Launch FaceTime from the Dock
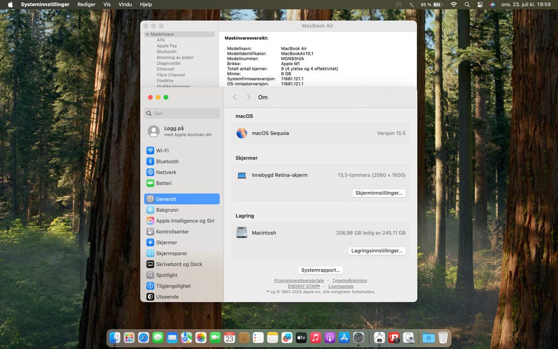 pos(215,337)
